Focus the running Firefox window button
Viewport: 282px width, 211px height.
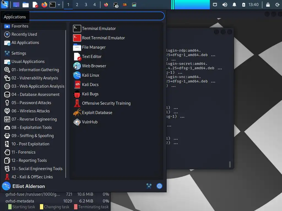106,5
